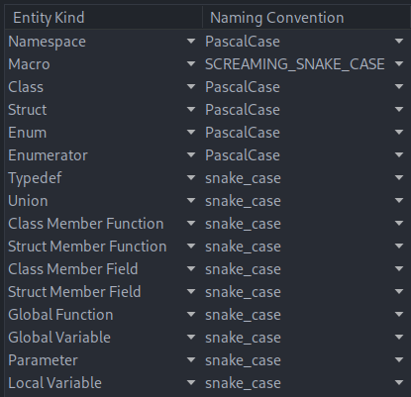This screenshot has height=397, width=411.
Task: Open the Global Function naming convention dropdown
Action: (x=305, y=315)
